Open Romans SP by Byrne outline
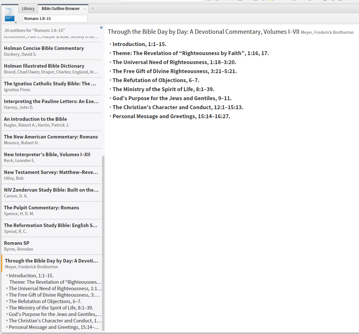This screenshot has width=359, height=334. coord(52,246)
